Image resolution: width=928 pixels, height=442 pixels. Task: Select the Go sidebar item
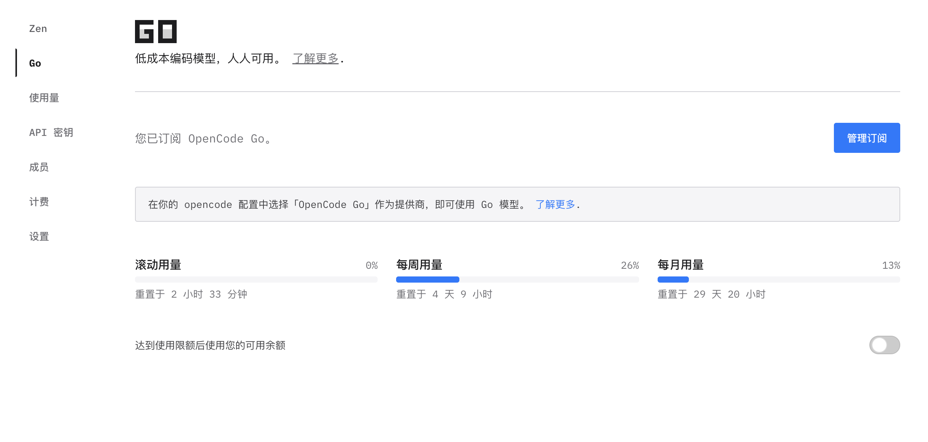[35, 63]
